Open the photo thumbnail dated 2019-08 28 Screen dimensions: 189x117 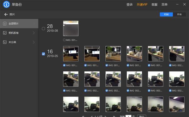[x=71, y=28]
